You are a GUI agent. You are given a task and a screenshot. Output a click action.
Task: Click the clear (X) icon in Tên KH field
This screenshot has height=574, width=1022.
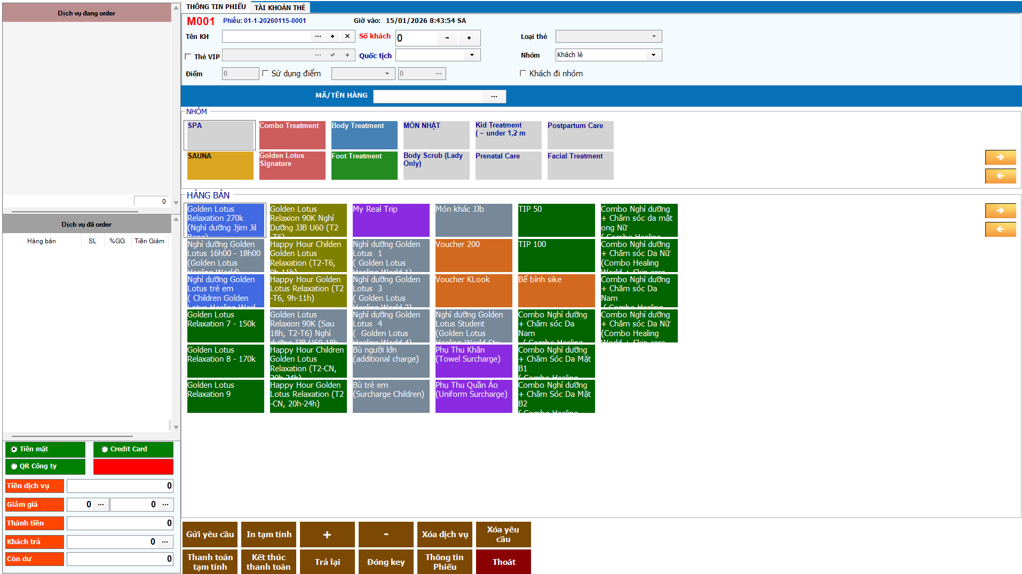(x=347, y=36)
